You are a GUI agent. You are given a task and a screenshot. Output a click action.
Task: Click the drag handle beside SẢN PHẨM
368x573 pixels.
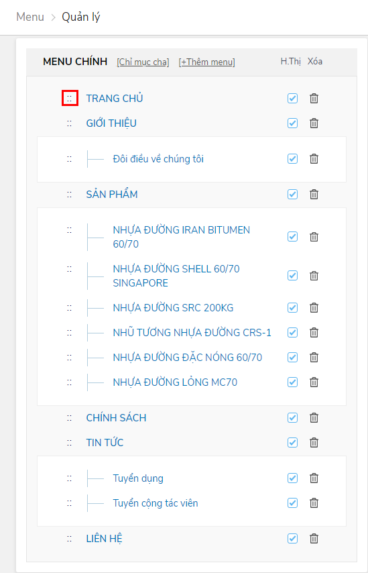[70, 195]
